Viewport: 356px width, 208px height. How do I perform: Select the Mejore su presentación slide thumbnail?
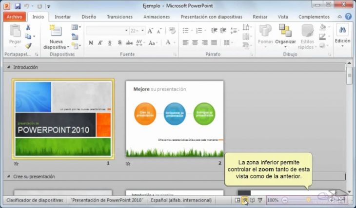[175, 119]
